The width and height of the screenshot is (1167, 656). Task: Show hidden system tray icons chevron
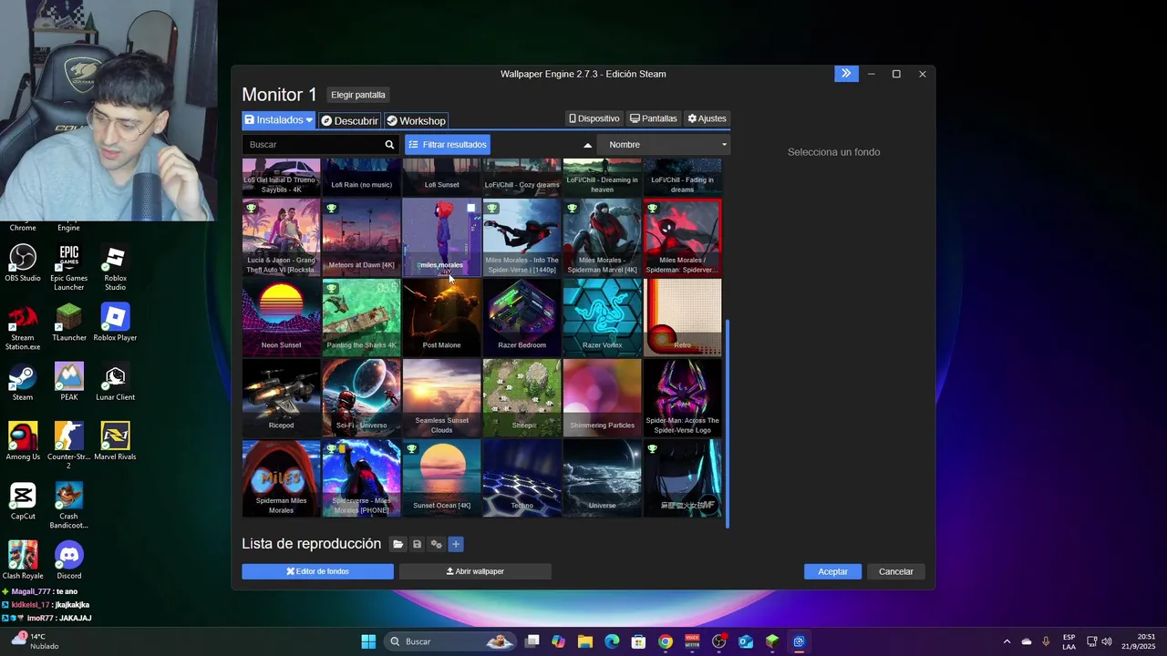pyautogui.click(x=1007, y=641)
